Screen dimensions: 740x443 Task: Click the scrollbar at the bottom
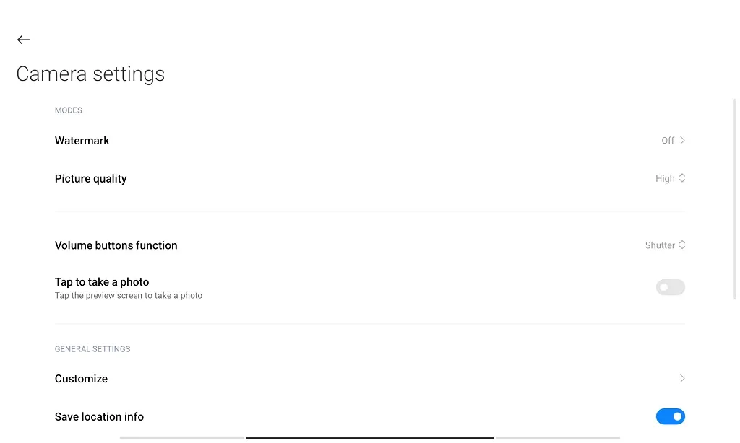click(369, 437)
